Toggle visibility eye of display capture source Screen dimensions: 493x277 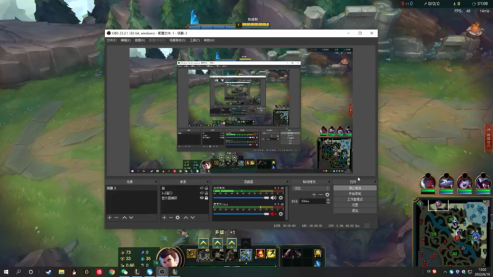pyautogui.click(x=202, y=198)
